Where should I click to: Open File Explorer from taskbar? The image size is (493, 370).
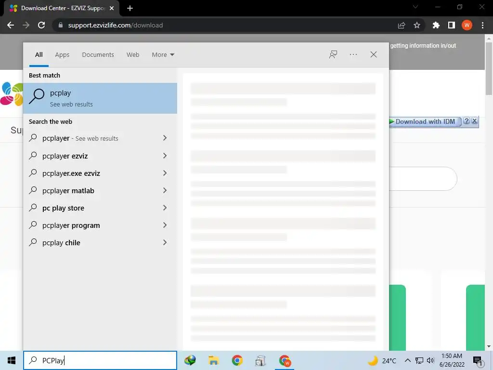(213, 360)
